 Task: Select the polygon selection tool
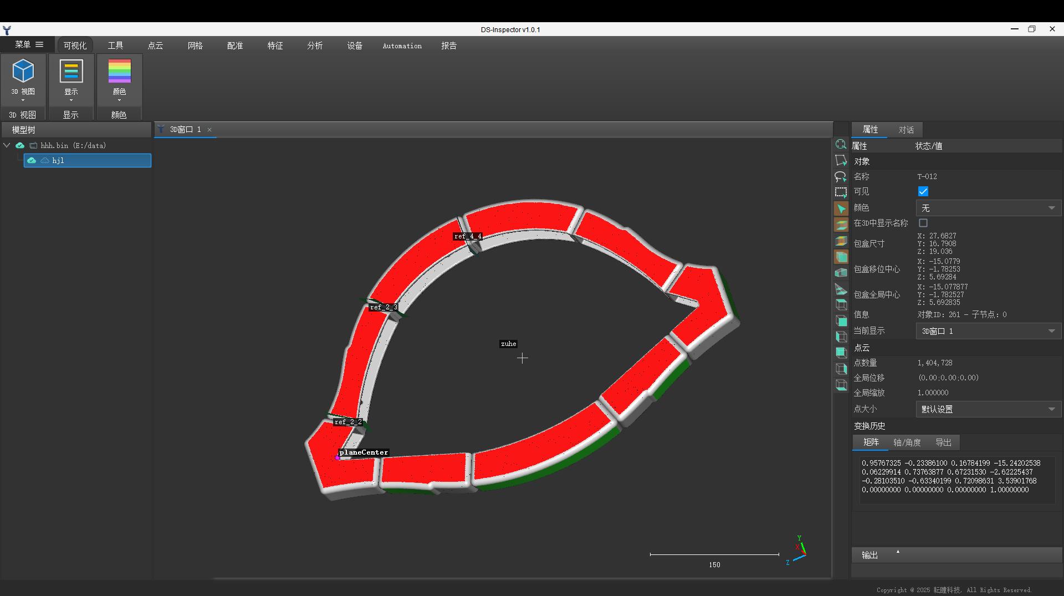click(x=841, y=160)
